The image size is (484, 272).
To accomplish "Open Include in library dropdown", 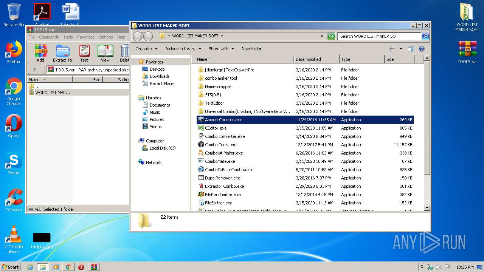I will coord(183,49).
